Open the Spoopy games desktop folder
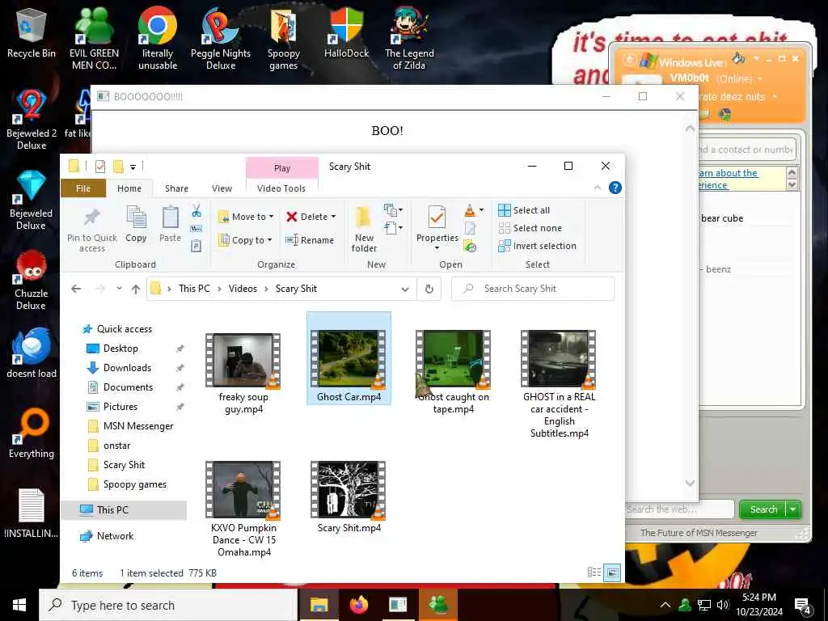The width and height of the screenshot is (828, 621). coord(284,38)
